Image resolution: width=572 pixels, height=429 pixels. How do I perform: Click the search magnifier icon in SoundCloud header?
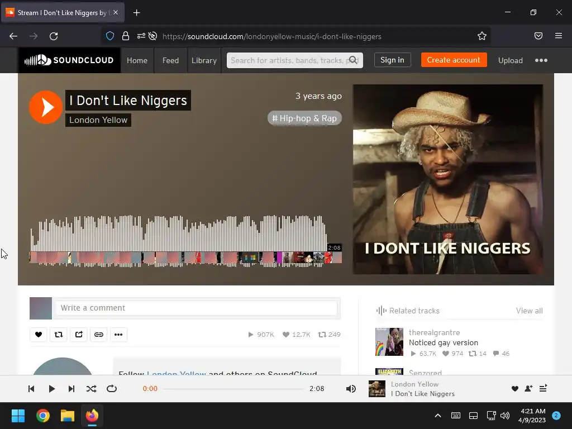coord(353,60)
